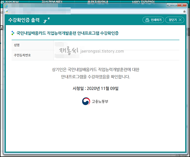Click the page favicon in address bar
The width and height of the screenshot is (190, 157).
pyautogui.click(x=7, y=11)
